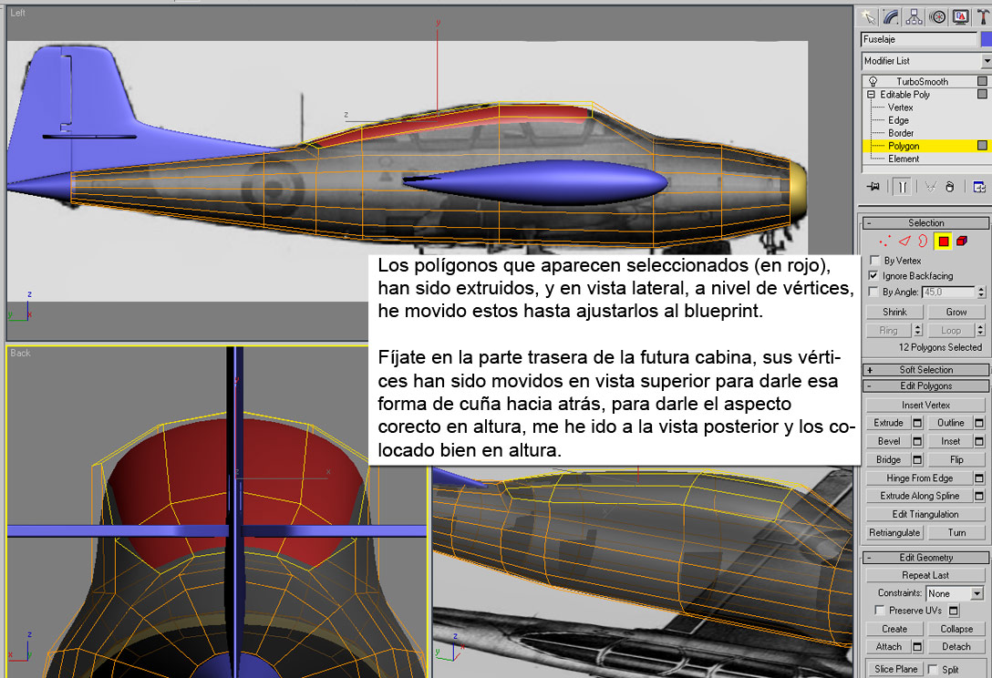Uncheck Ignore Backfacing checkbox
Viewport: 992px width, 678px height.
pyautogui.click(x=873, y=275)
